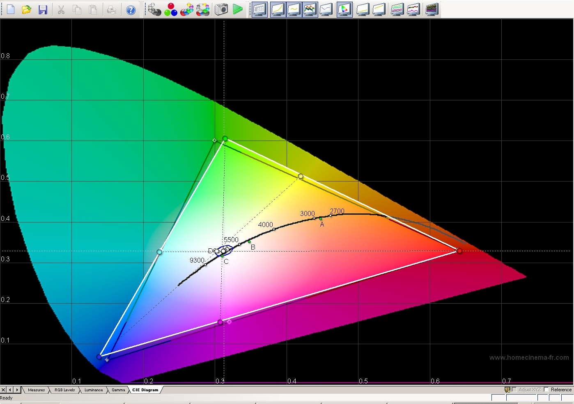The image size is (574, 404).
Task: Switch to the Luminance tab
Action: tap(94, 390)
